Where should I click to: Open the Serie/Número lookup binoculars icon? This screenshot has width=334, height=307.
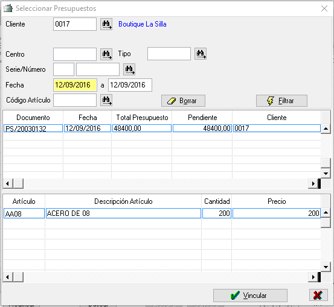(129, 69)
